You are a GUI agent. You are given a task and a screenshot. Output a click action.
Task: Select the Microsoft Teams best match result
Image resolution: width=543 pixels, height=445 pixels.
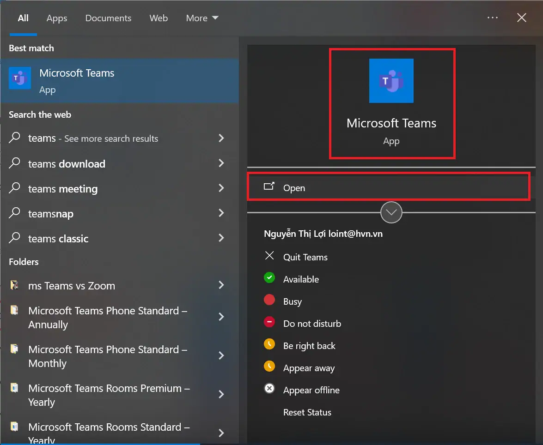coord(77,81)
